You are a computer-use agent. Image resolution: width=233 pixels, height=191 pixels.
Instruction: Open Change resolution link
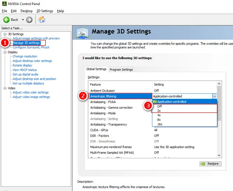click(x=25, y=56)
